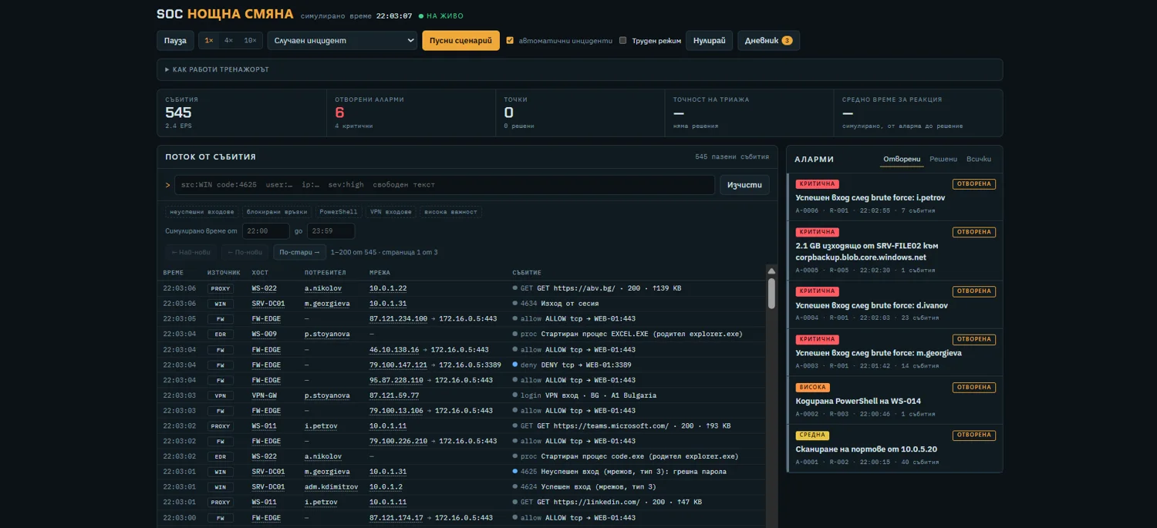The height and width of the screenshot is (528, 1157).
Task: Go to older events with По-стари
Action: pyautogui.click(x=300, y=252)
